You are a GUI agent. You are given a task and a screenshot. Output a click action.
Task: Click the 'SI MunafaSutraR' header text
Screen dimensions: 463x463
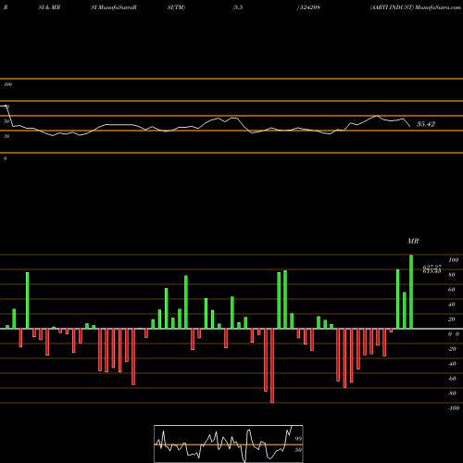pos(114,7)
